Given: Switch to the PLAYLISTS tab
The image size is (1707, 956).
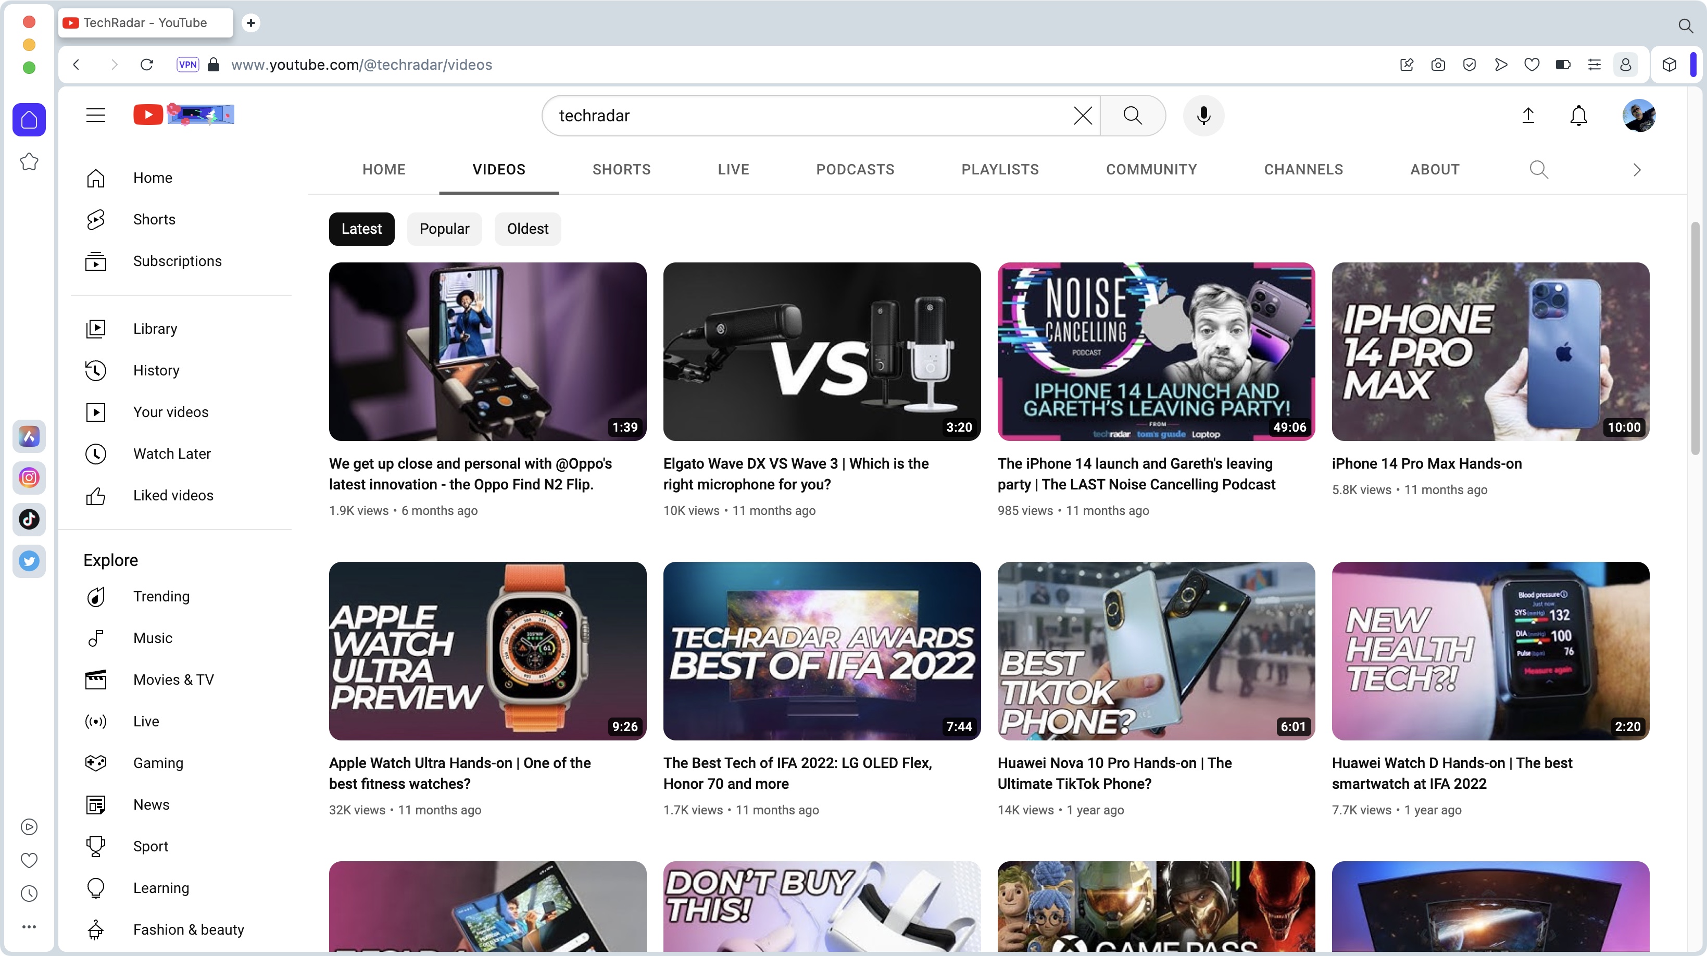Looking at the screenshot, I should point(1000,170).
